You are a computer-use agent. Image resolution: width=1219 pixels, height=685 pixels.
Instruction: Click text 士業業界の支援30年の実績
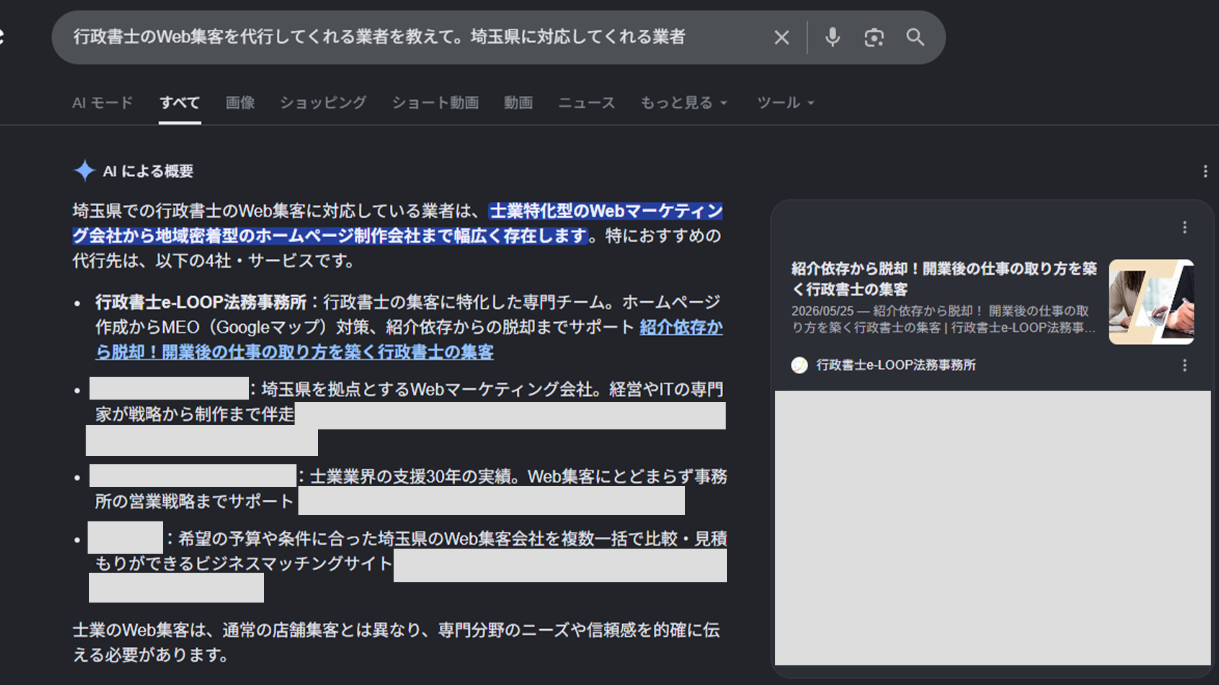point(411,477)
